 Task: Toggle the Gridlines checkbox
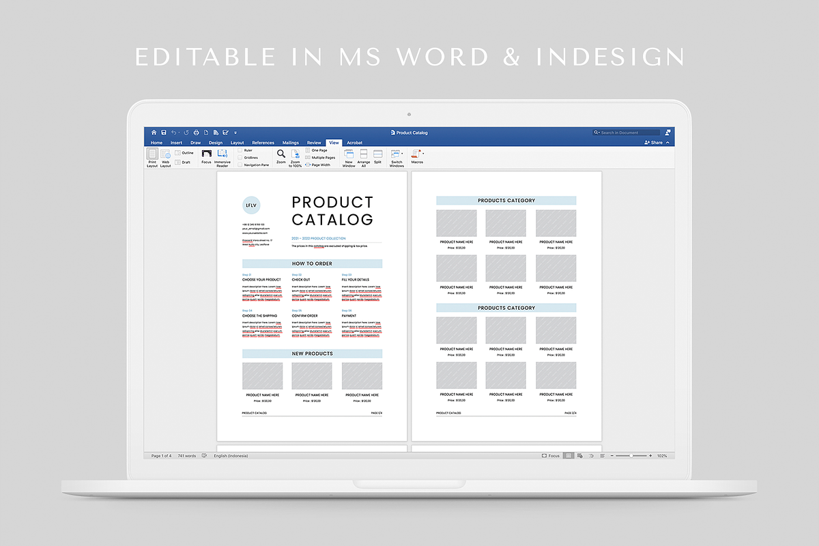[240, 158]
